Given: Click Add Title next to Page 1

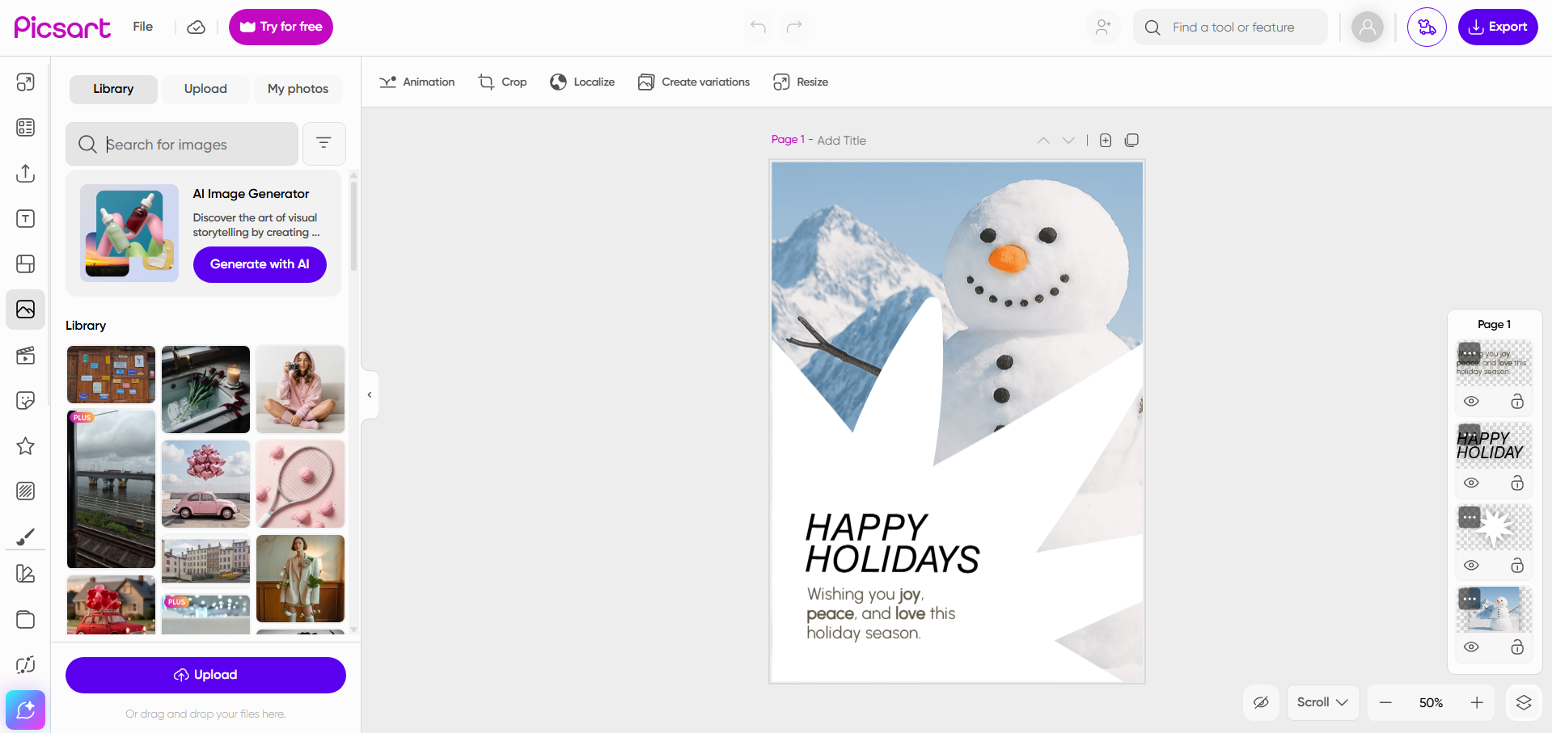Looking at the screenshot, I should (841, 141).
